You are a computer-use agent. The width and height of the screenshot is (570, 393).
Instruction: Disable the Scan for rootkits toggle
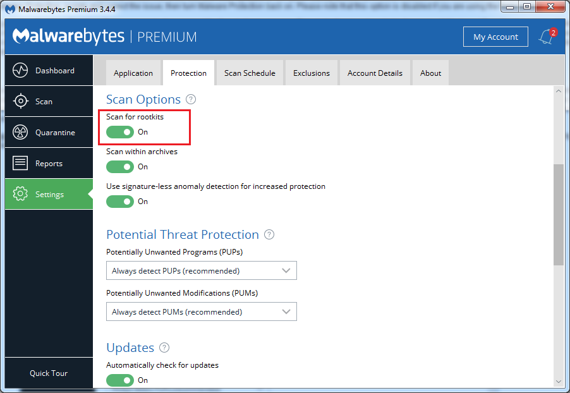120,132
